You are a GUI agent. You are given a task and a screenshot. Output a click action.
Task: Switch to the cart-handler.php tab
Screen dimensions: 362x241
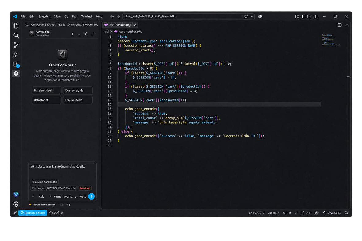[x=120, y=25]
